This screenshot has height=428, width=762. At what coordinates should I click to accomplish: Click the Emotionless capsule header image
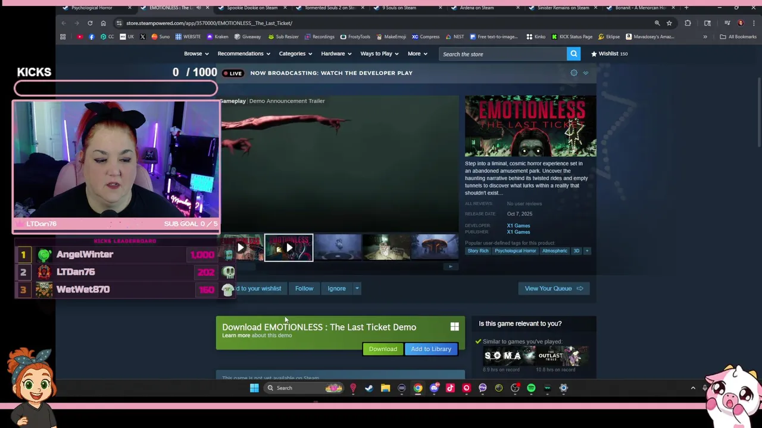click(530, 126)
